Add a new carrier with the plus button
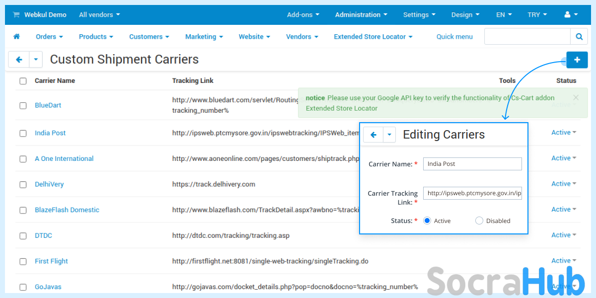The width and height of the screenshot is (596, 298). coord(577,60)
